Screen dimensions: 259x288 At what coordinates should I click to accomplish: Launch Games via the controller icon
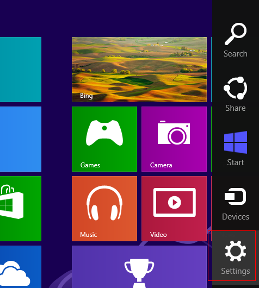click(x=104, y=133)
